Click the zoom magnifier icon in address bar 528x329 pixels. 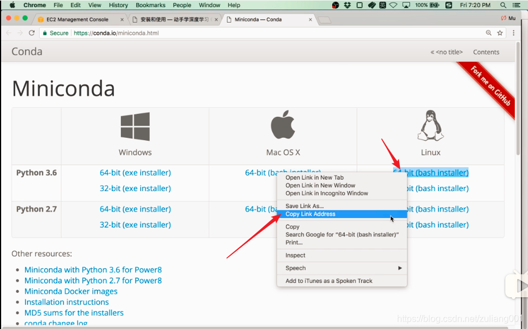coord(489,33)
